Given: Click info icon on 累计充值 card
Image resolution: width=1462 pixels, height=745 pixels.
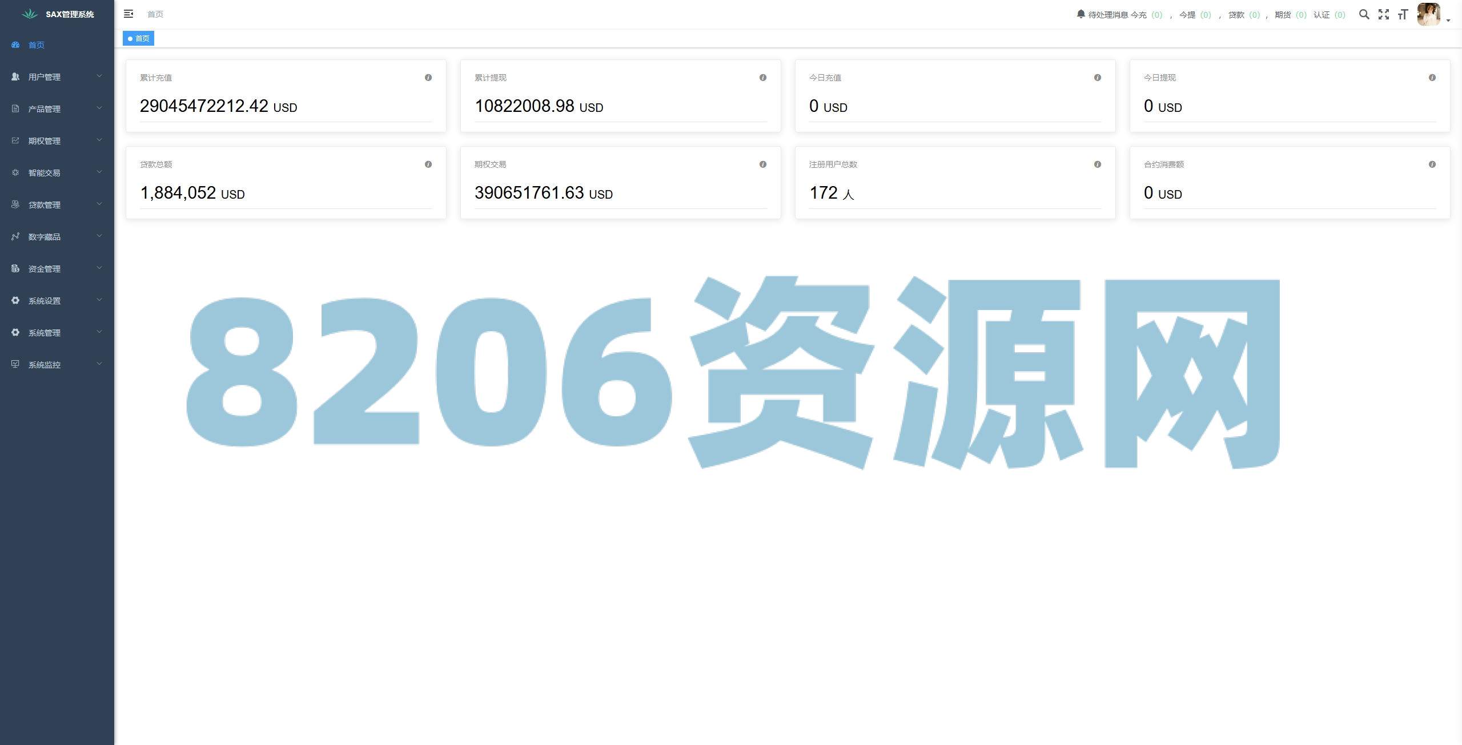Looking at the screenshot, I should [x=428, y=78].
